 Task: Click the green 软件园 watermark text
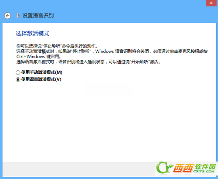[205, 166]
